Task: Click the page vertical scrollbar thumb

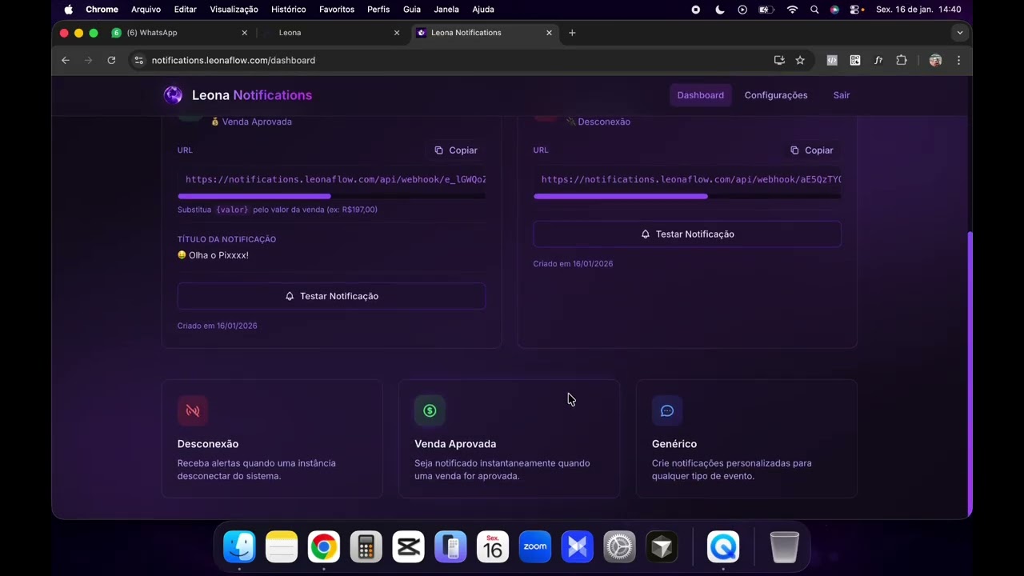Action: (x=970, y=374)
